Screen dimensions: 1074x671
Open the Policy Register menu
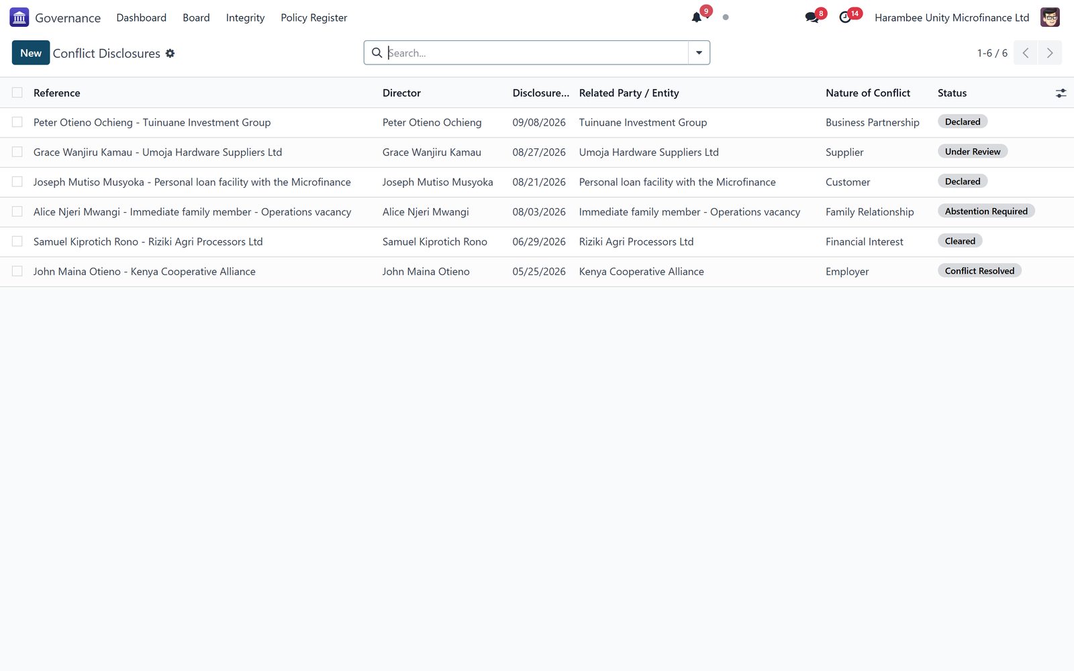point(314,17)
